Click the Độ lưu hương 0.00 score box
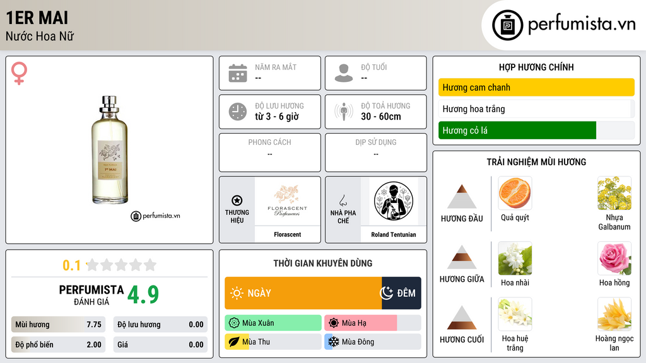The image size is (646, 363). coord(160,325)
